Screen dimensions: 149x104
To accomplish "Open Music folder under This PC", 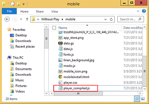I will point(20,80).
